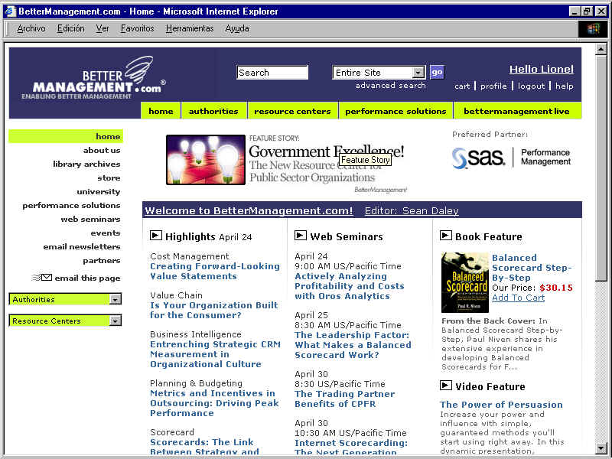Open library archives in sidebar
Screen dimensions: 612x459
[86, 164]
